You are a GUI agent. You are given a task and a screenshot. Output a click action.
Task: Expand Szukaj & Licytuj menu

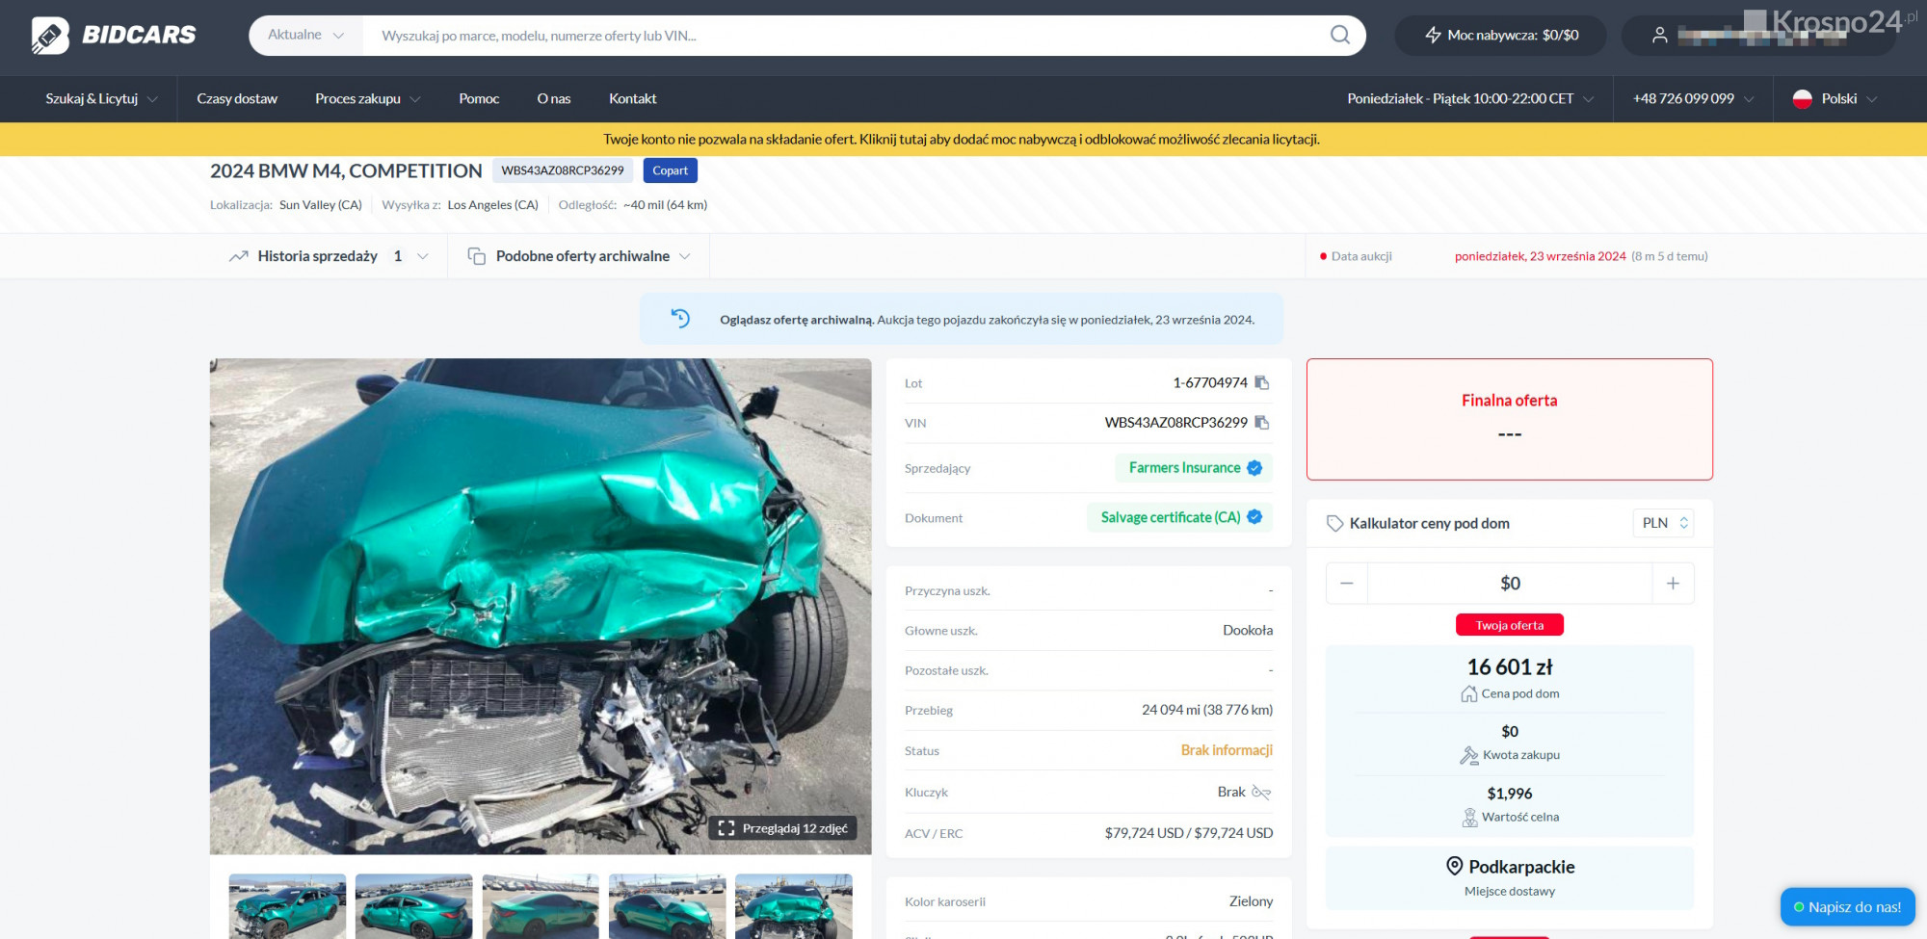(x=101, y=99)
